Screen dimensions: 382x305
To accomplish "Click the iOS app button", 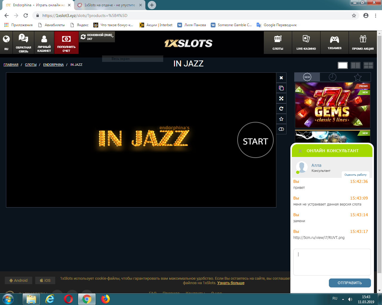I will [x=45, y=280].
